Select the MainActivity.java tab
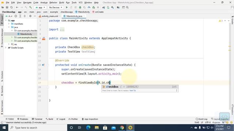Viewport: 234px width, 131px height. pos(74,16)
